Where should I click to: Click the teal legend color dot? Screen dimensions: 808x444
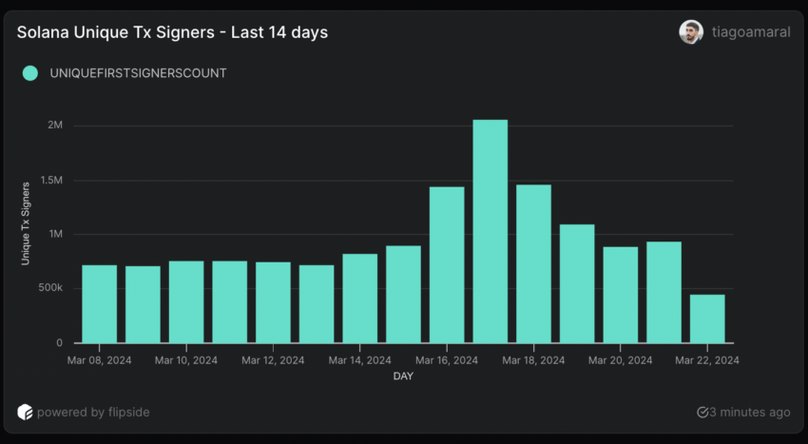[x=30, y=73]
